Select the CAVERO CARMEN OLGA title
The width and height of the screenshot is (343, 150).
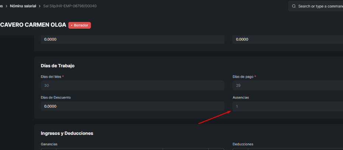(x=33, y=25)
